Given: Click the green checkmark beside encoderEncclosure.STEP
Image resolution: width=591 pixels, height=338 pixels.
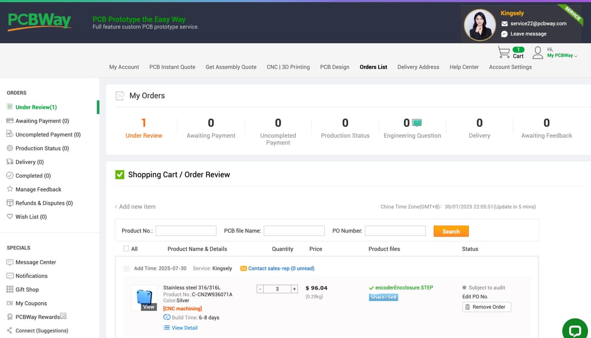Looking at the screenshot, I should [371, 288].
